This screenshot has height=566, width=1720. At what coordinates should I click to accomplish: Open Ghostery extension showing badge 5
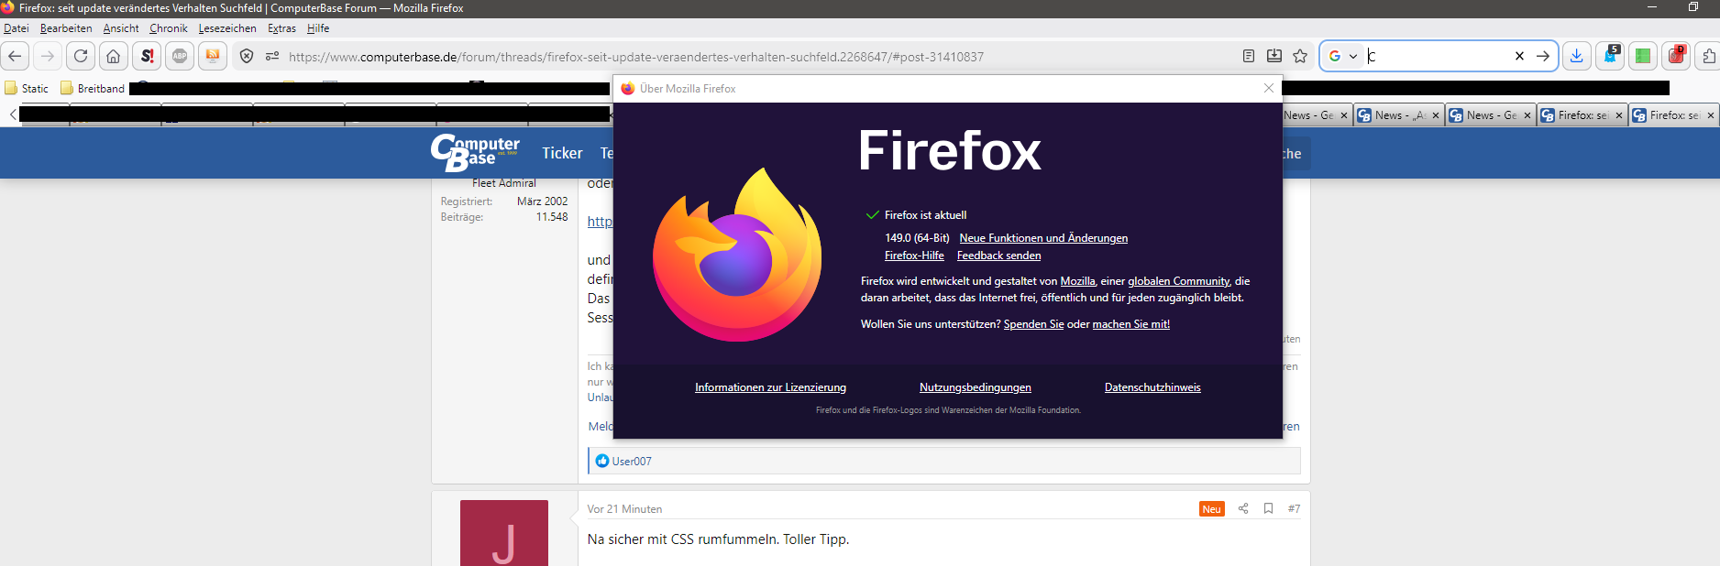pyautogui.click(x=1610, y=56)
